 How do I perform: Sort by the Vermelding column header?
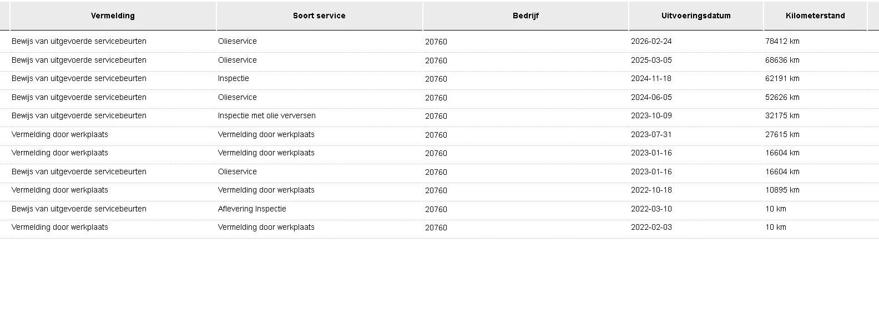[113, 16]
